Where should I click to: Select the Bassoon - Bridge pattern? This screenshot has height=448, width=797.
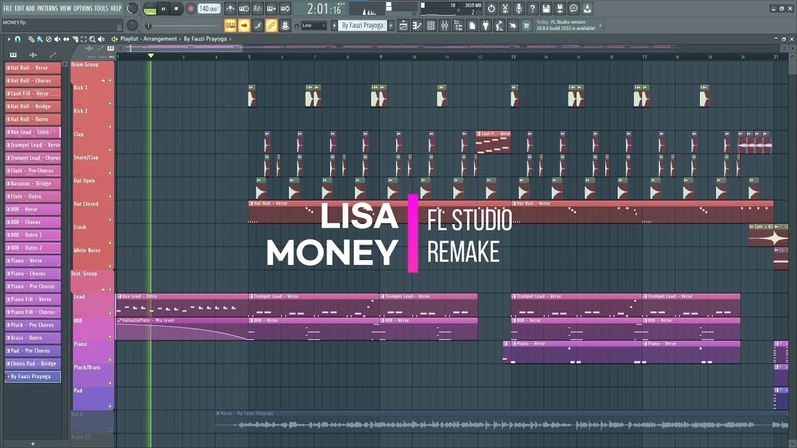pyautogui.click(x=33, y=184)
